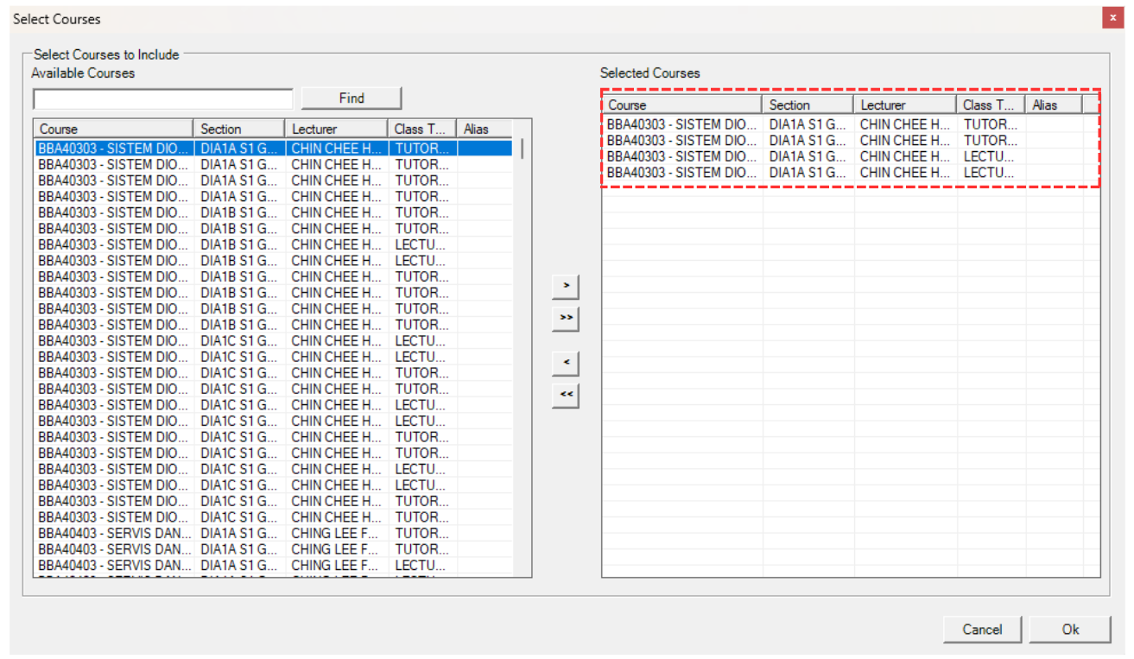Screen dimensions: 1134x659
Task: Click Alias header in Selected Courses list
Action: click(x=1053, y=105)
